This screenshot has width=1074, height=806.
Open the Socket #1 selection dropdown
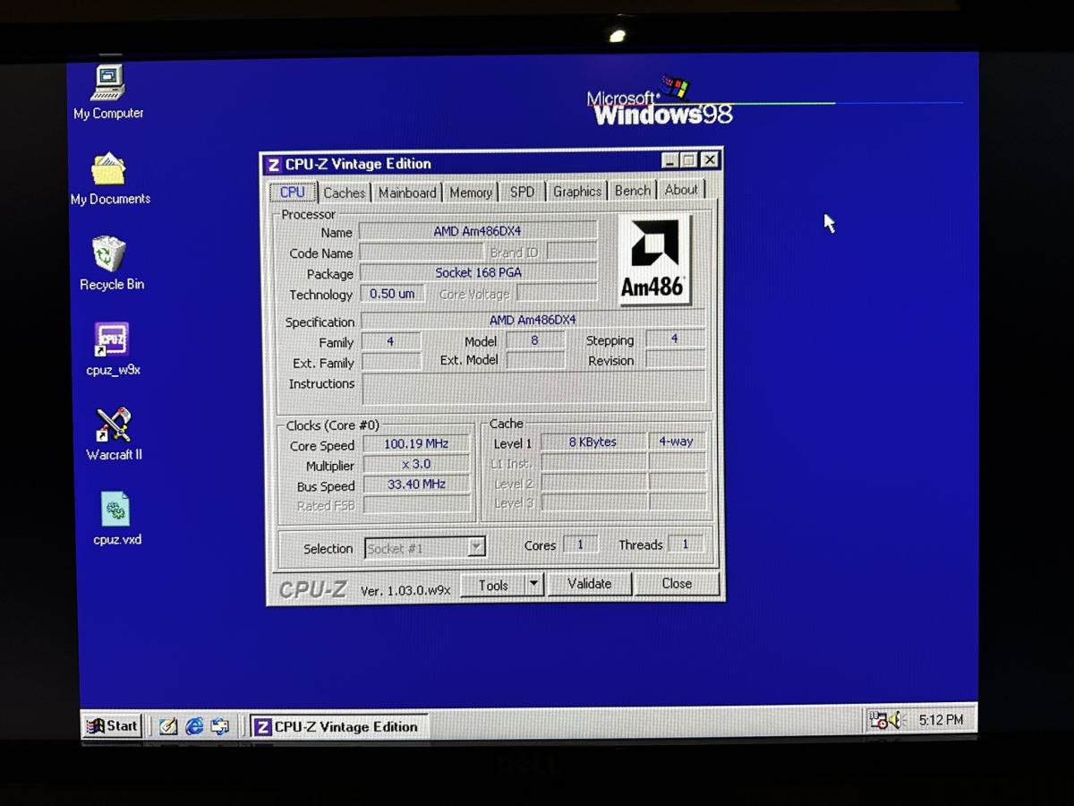476,547
